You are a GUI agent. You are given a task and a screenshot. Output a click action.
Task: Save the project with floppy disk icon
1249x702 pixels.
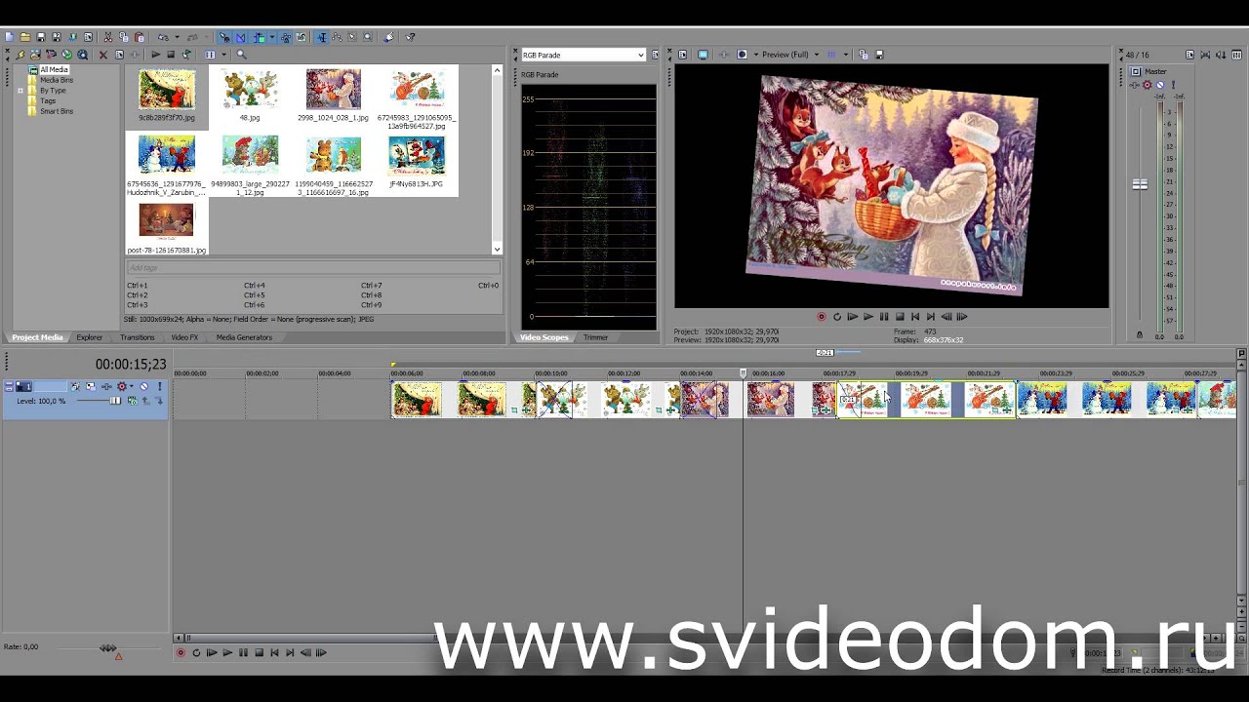pyautogui.click(x=41, y=37)
